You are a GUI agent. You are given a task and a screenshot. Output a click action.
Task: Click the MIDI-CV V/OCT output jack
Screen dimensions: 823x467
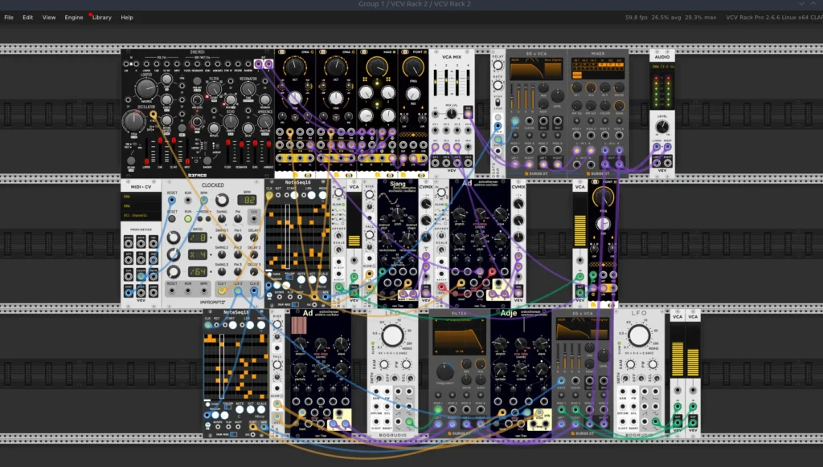[129, 242]
